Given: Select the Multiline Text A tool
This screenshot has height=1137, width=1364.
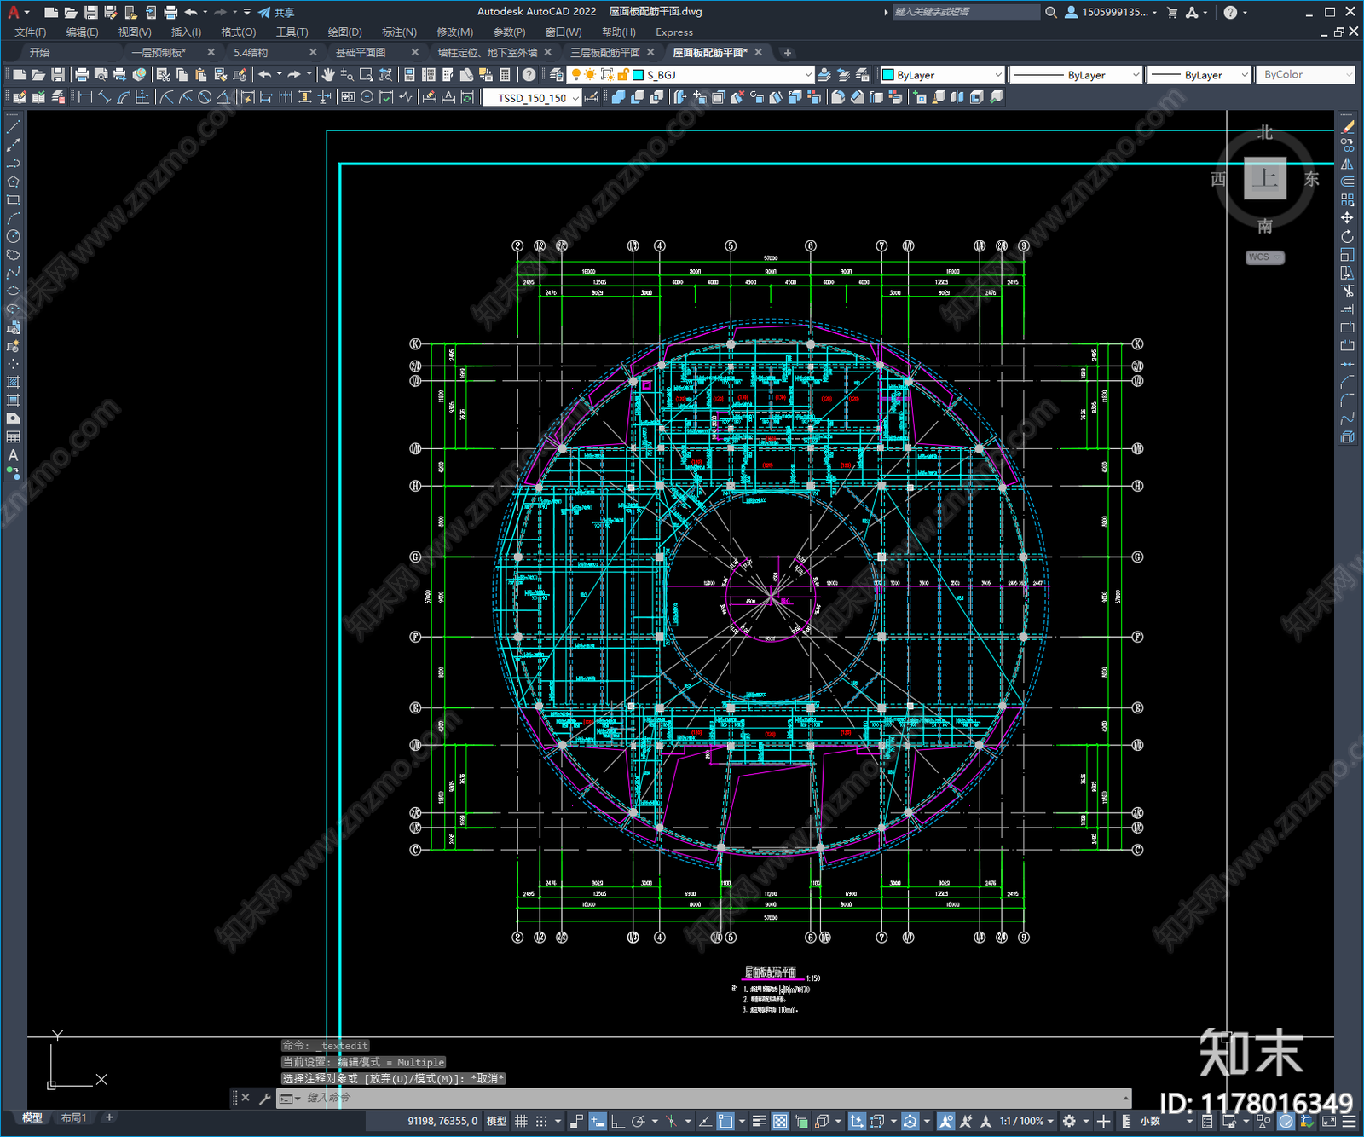Looking at the screenshot, I should (13, 455).
